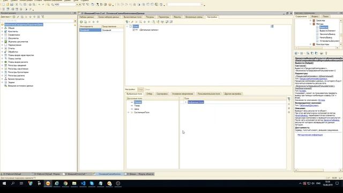This screenshot has height=193, width=343.
Task: Open the Windows Start menu
Action: tap(4, 183)
